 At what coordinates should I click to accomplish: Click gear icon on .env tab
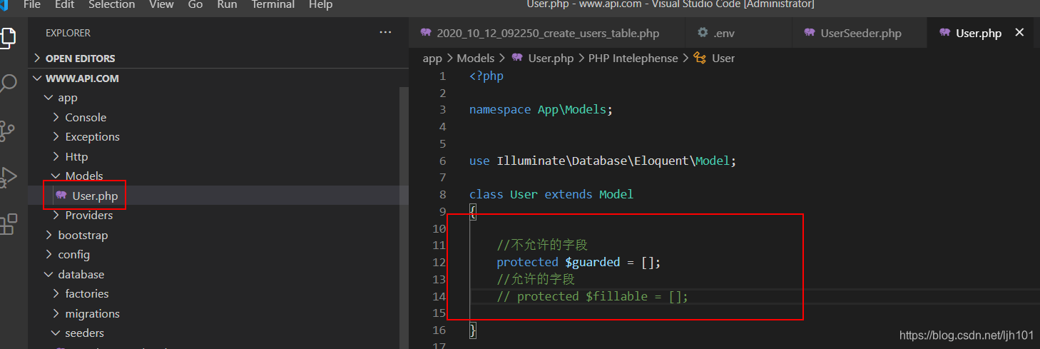[703, 33]
